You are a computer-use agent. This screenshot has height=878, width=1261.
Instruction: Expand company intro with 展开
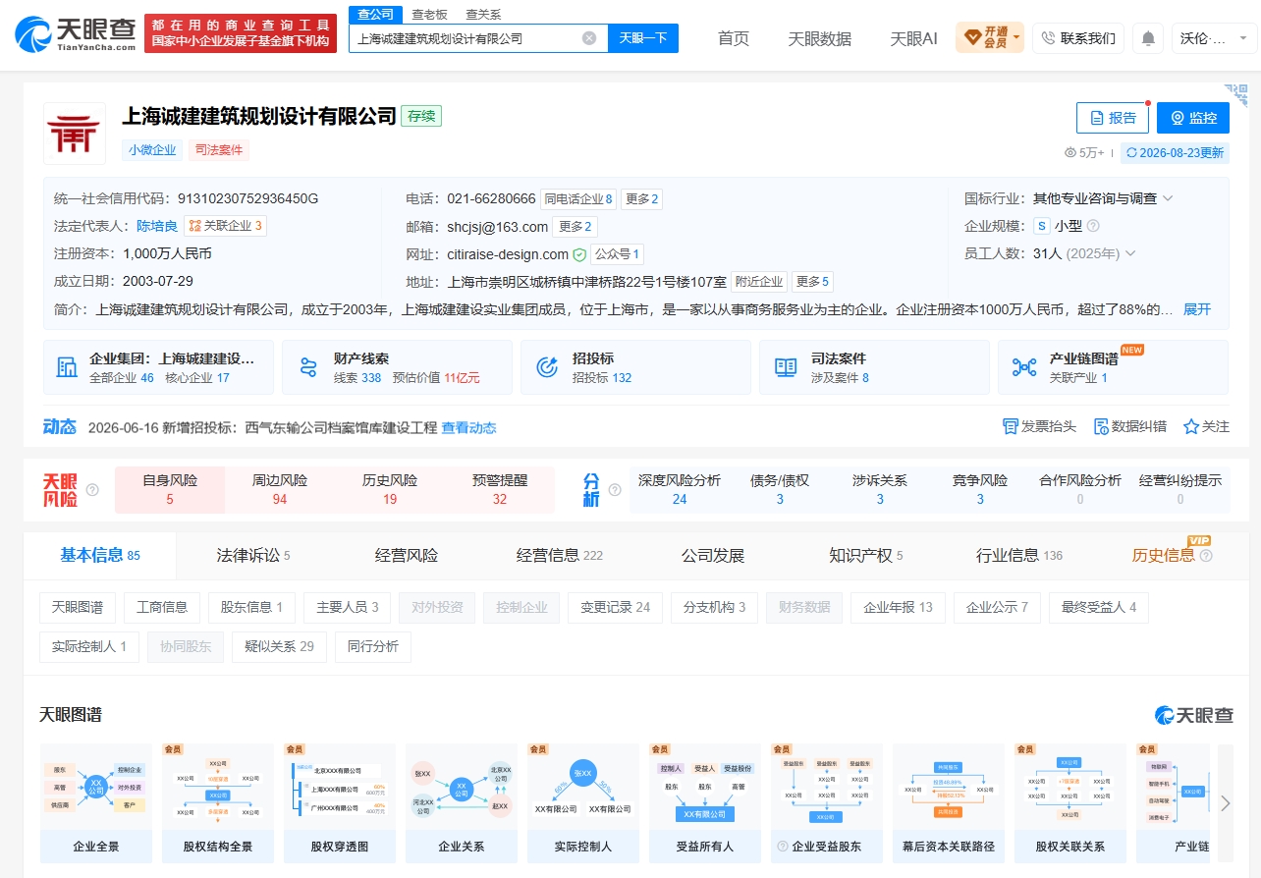coord(1197,309)
